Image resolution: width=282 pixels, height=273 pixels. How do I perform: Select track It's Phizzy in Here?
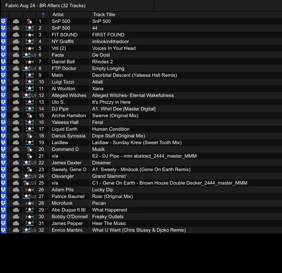pyautogui.click(x=111, y=102)
